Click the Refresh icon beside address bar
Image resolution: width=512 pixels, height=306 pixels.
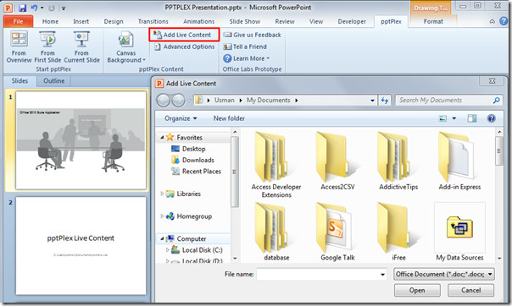(385, 101)
